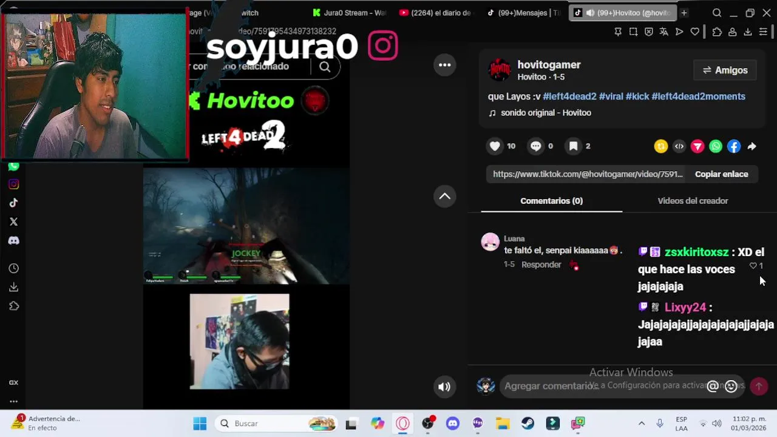Like the video heart button
This screenshot has width=777, height=437.
coord(495,146)
